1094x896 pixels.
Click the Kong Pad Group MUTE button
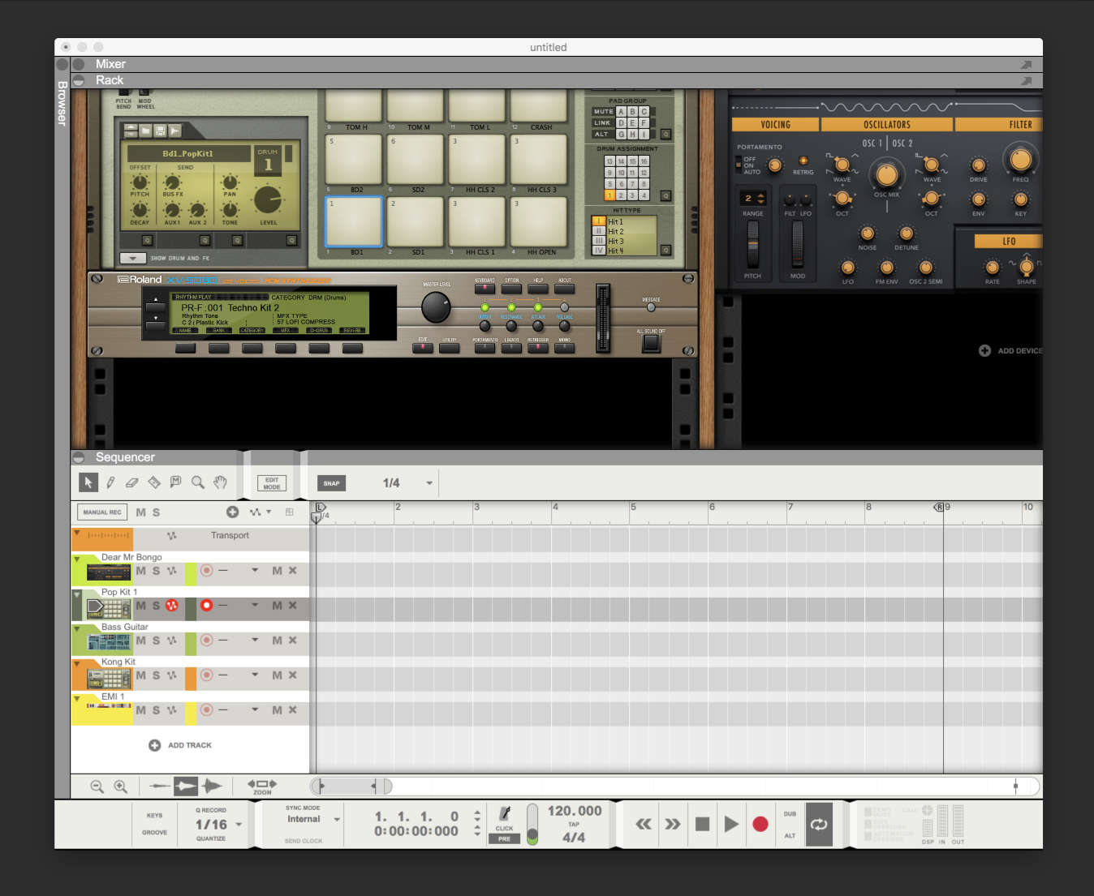tap(603, 112)
